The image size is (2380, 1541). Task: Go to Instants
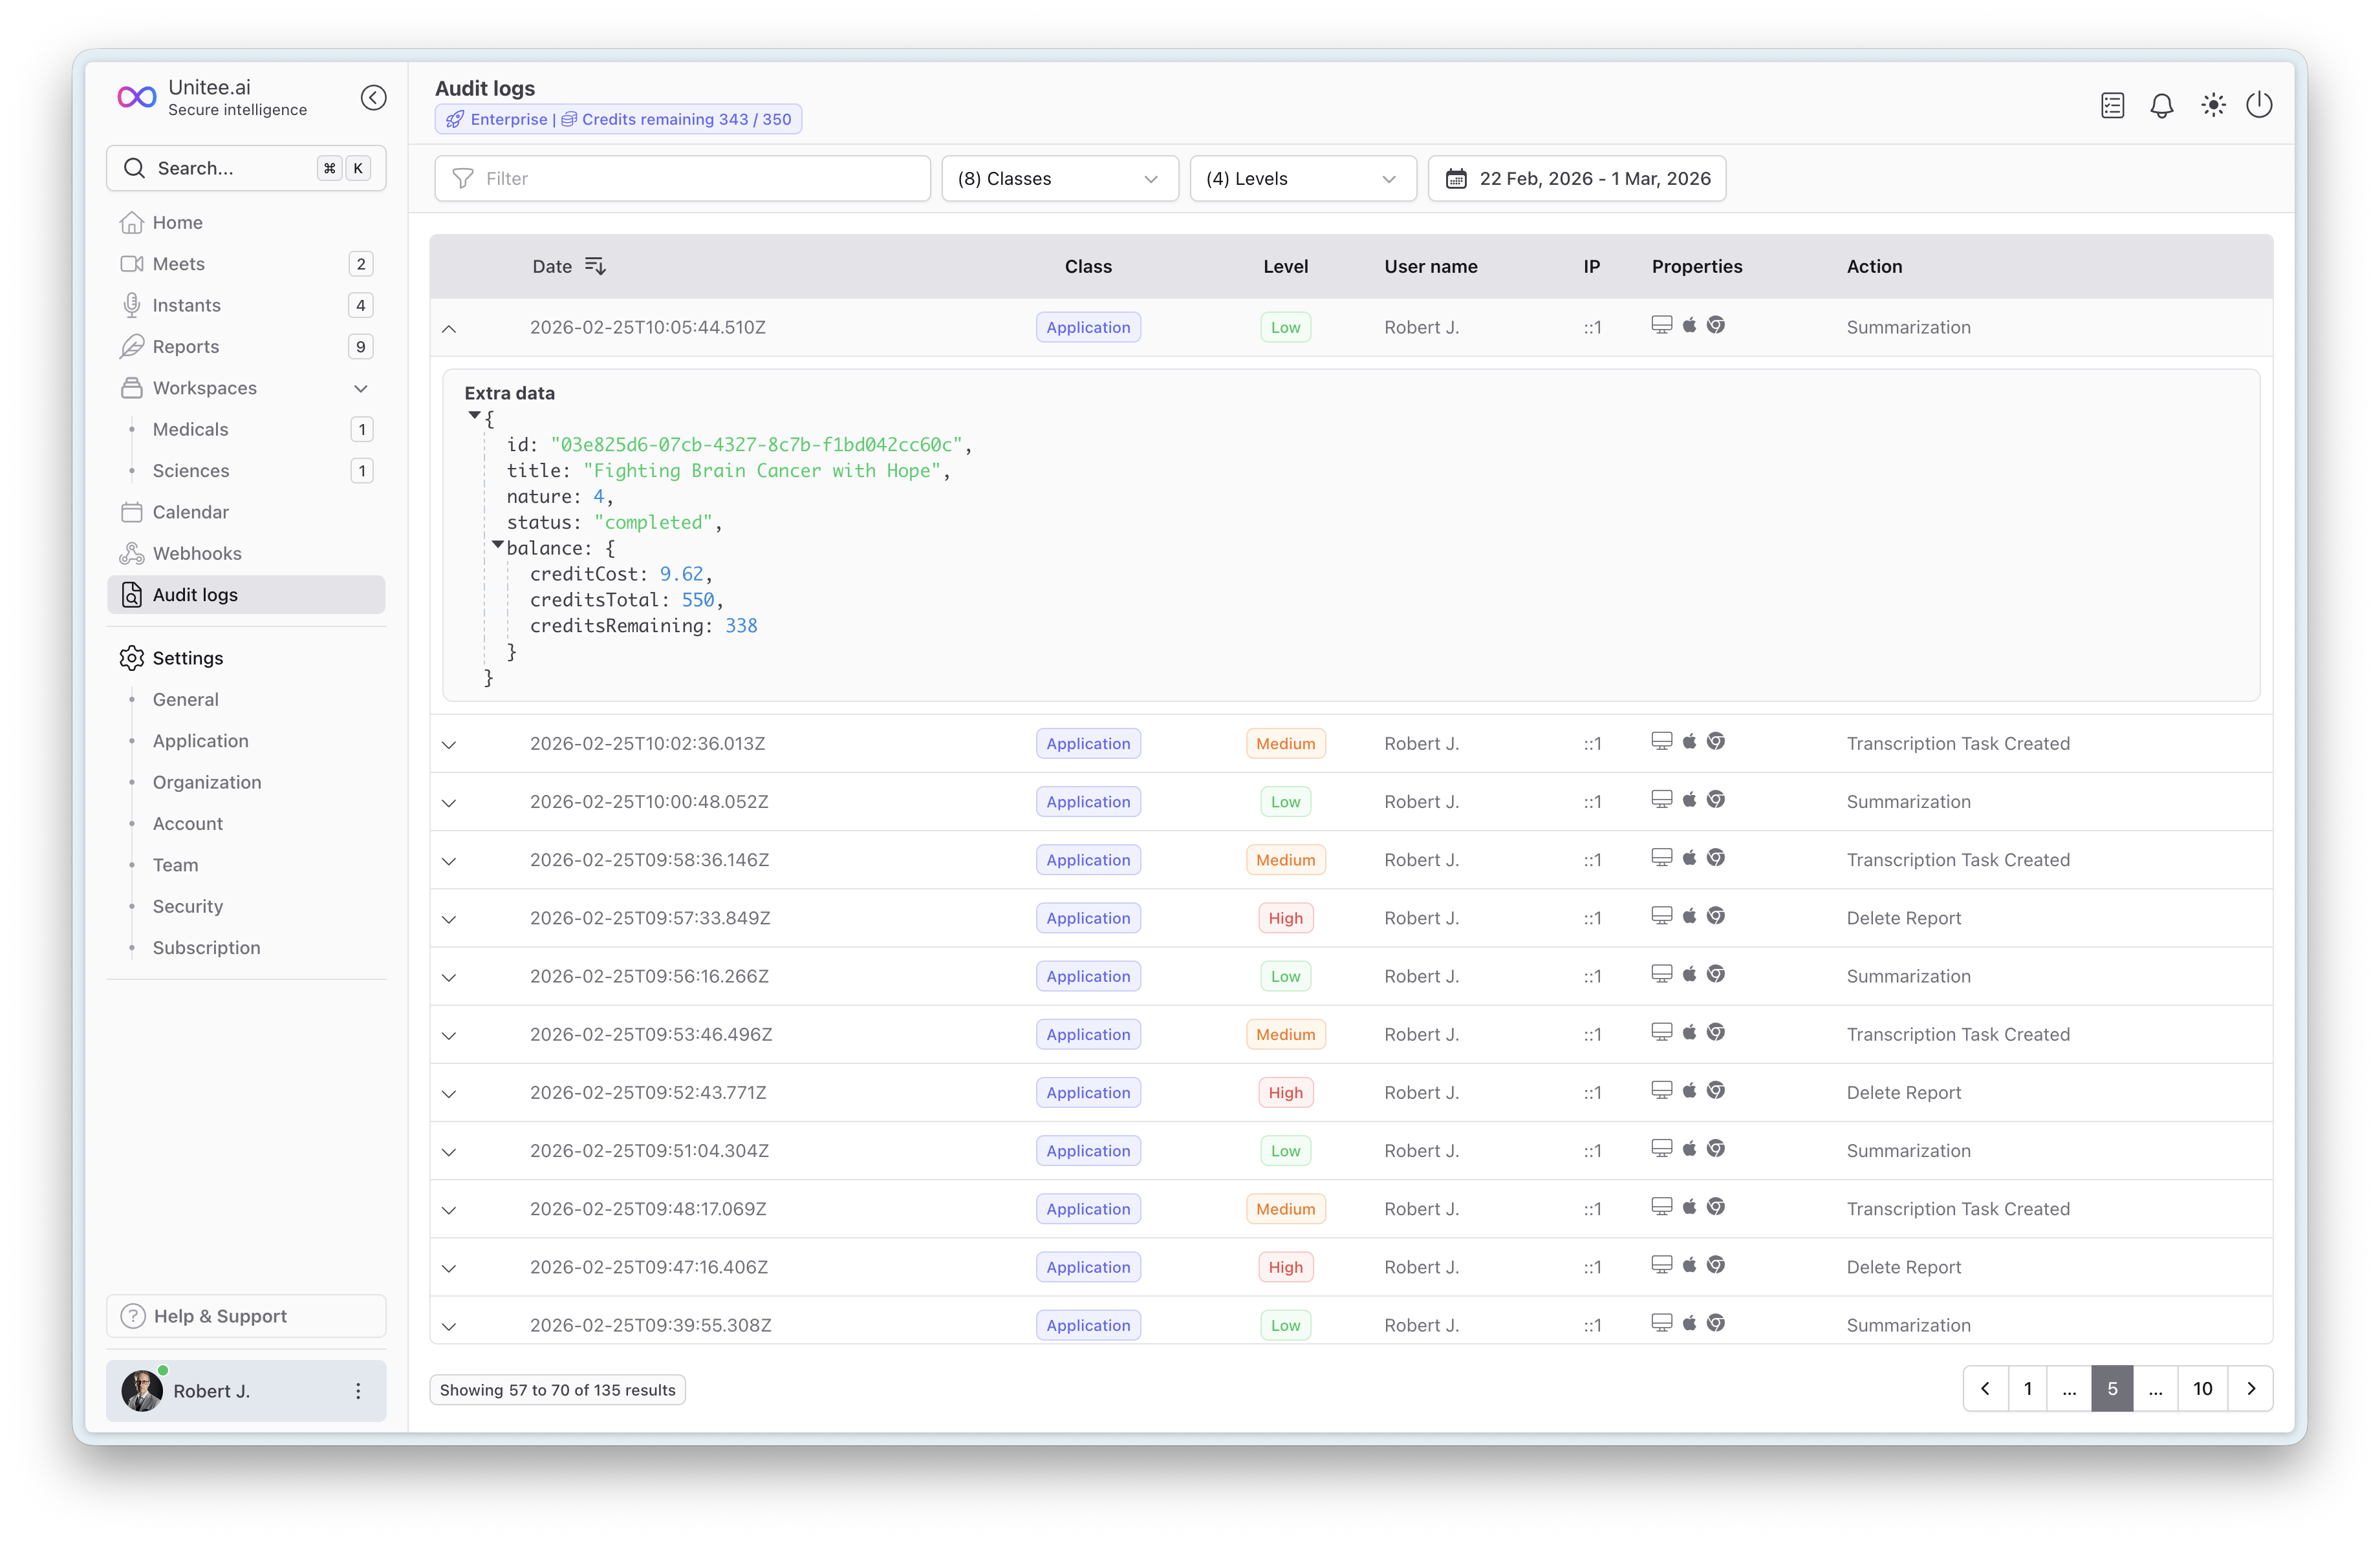coord(246,305)
